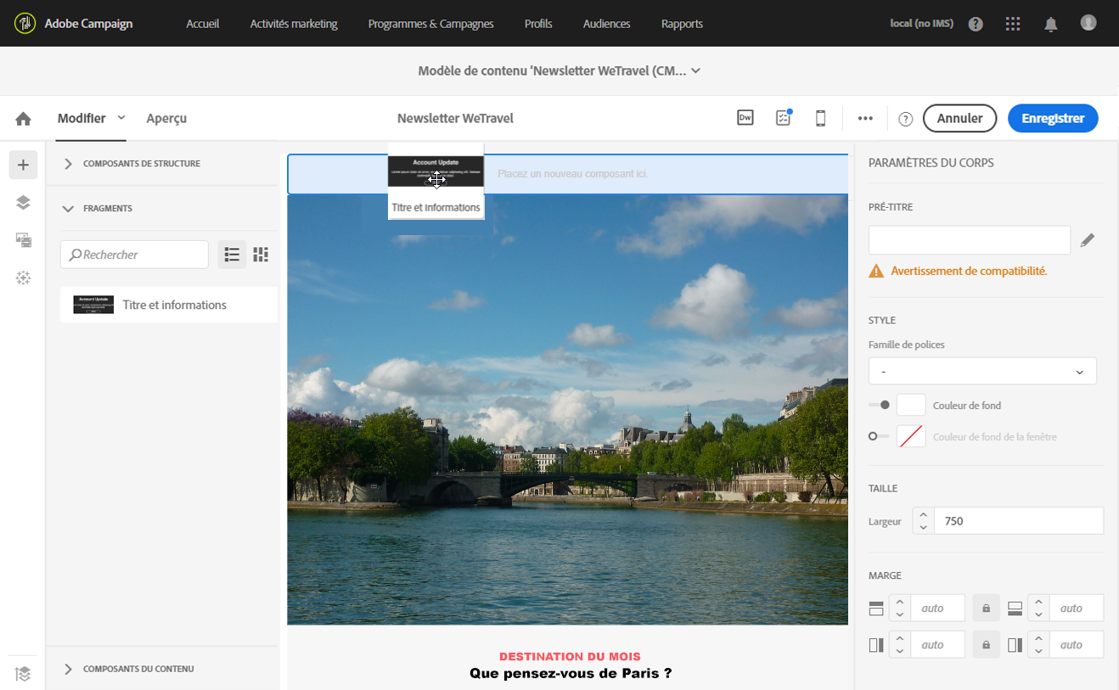Edit pre-title with the pencil icon
The image size is (1119, 690).
[1088, 241]
